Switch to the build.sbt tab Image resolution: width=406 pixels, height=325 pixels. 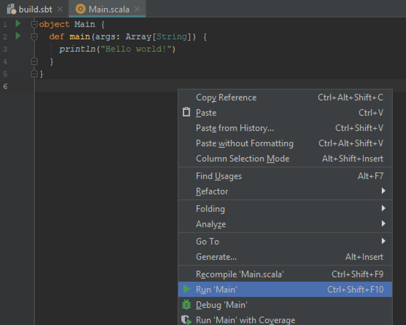[35, 9]
